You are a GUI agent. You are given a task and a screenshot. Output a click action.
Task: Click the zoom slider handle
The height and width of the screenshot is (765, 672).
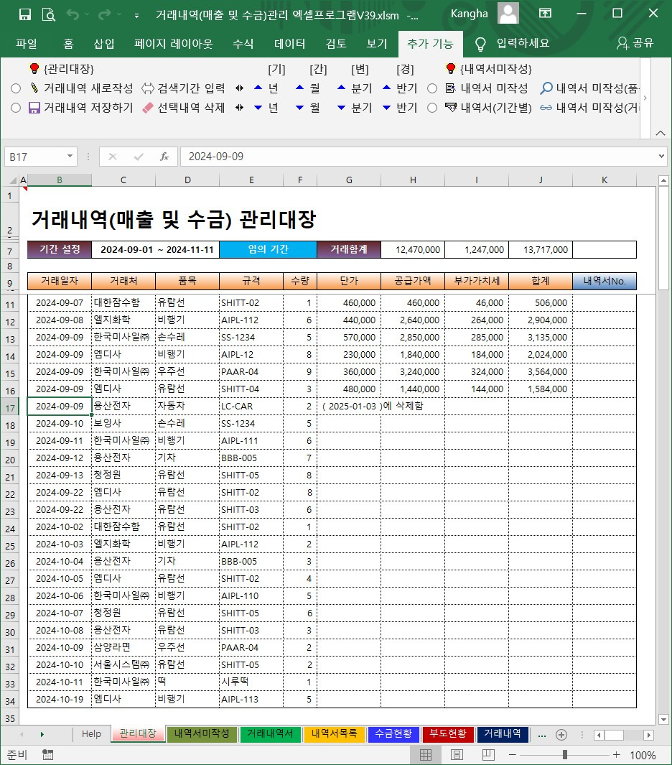tap(564, 755)
